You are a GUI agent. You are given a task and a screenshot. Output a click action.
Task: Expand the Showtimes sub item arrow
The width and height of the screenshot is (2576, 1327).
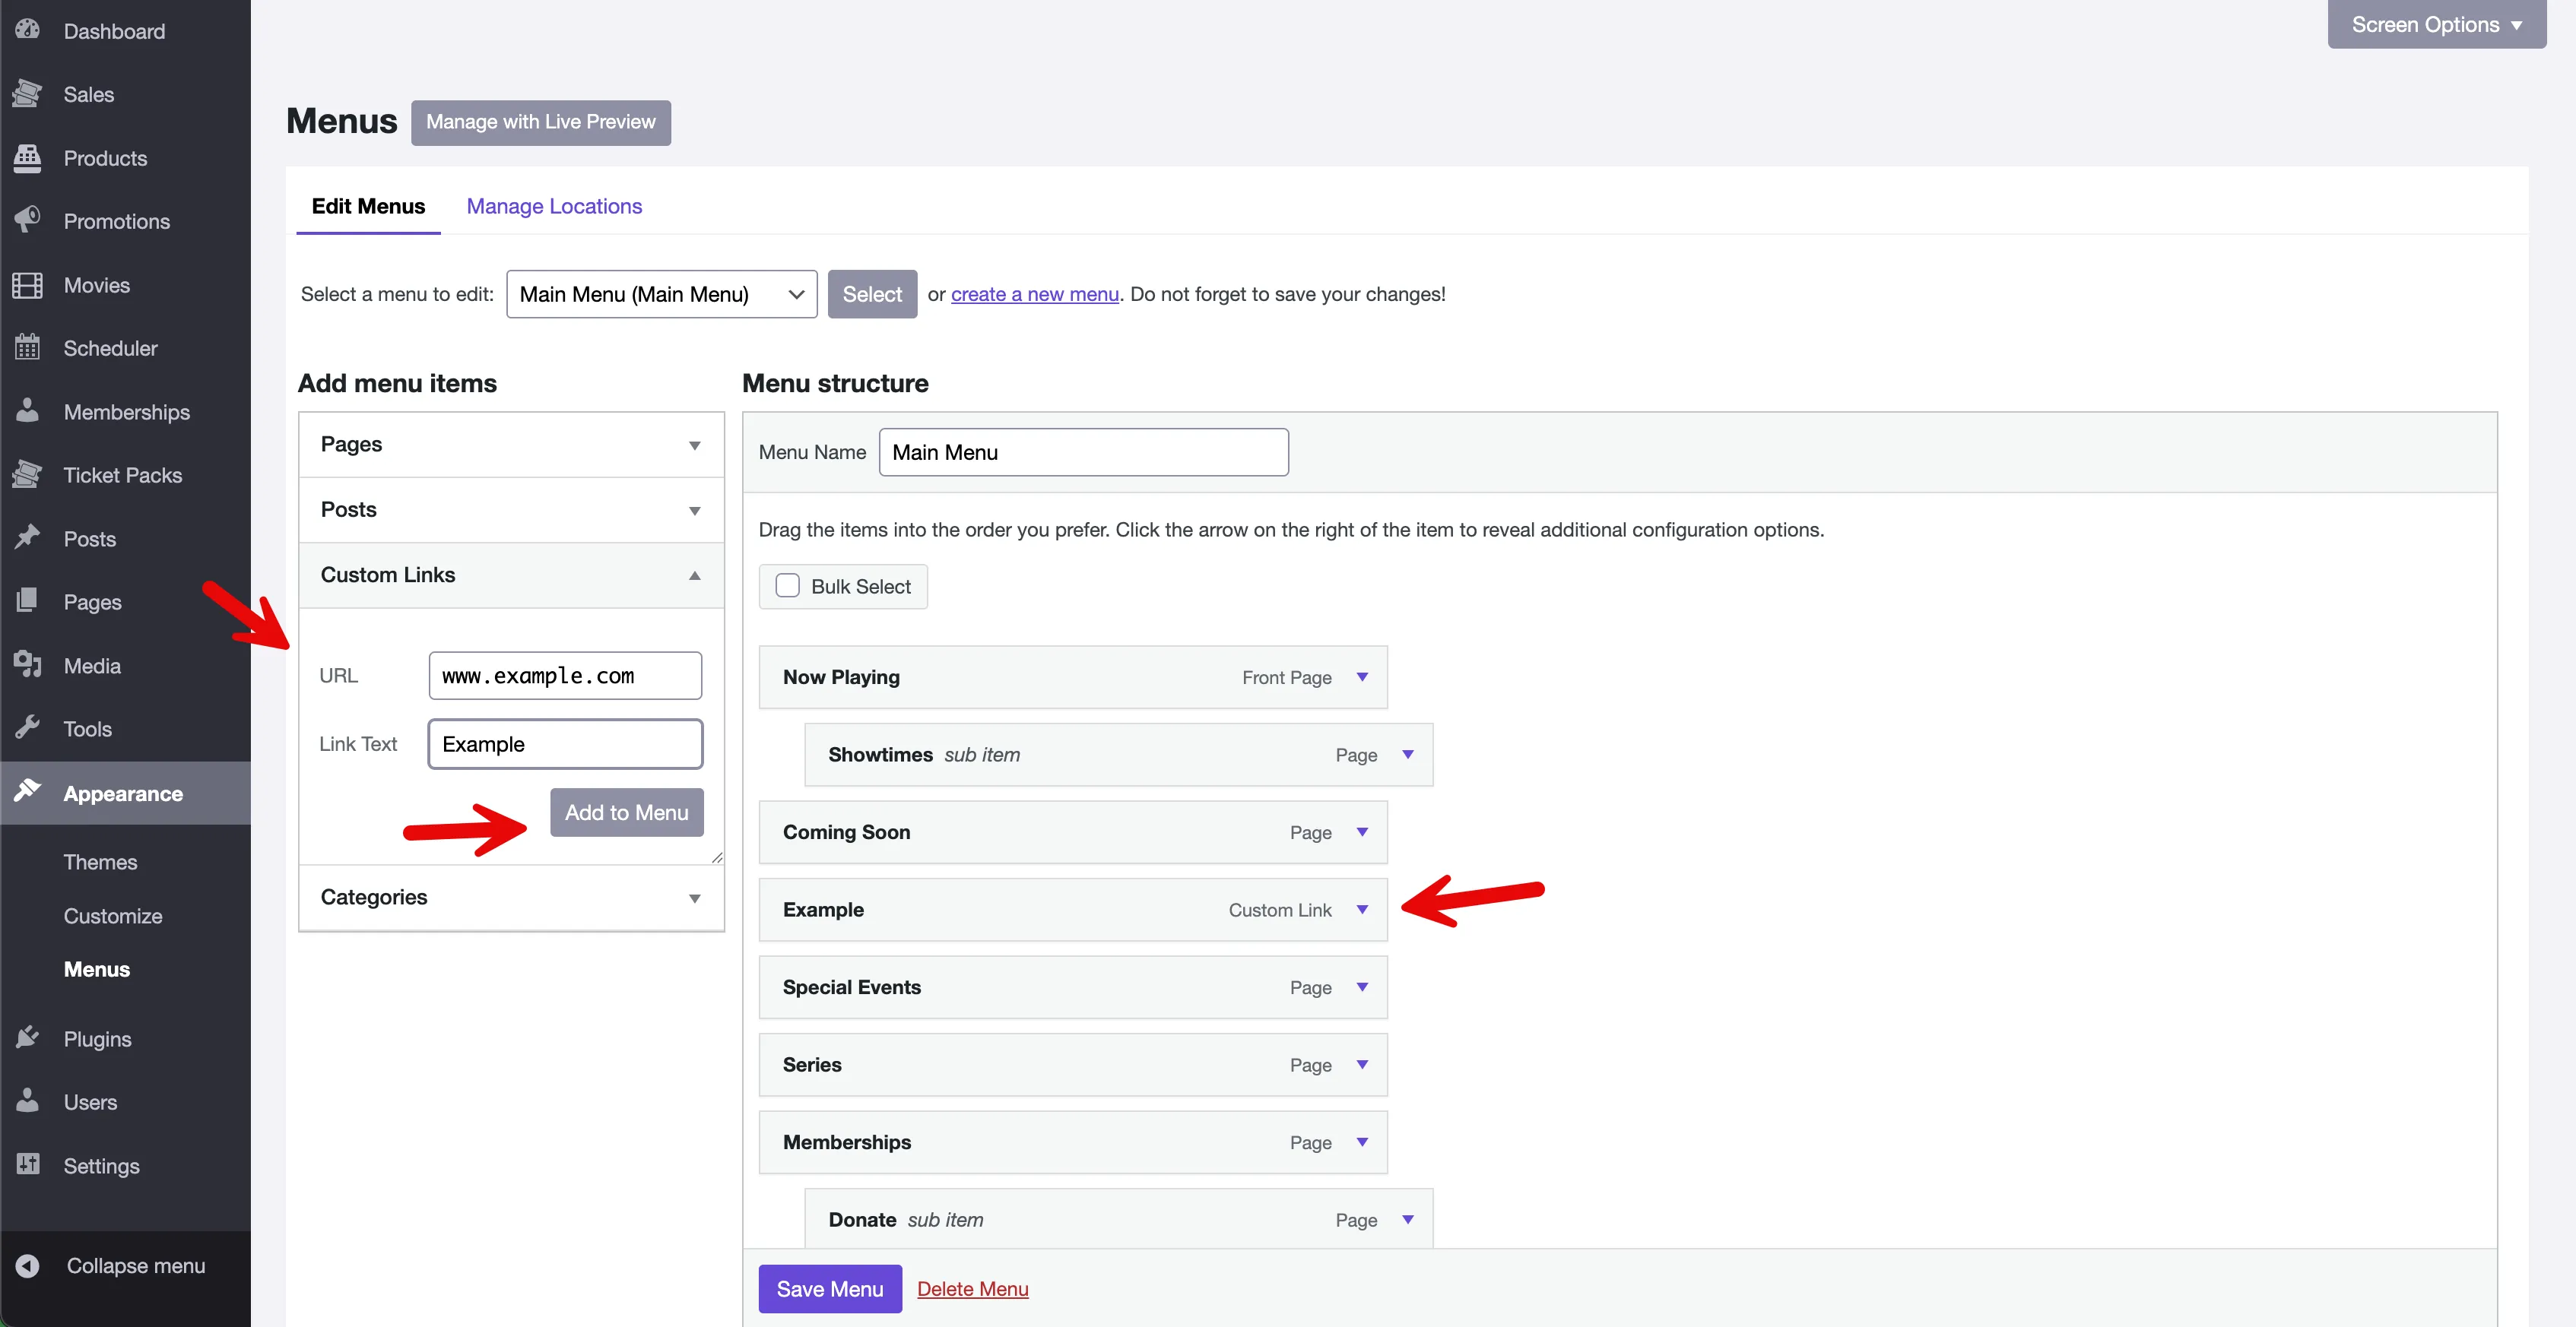point(1408,755)
